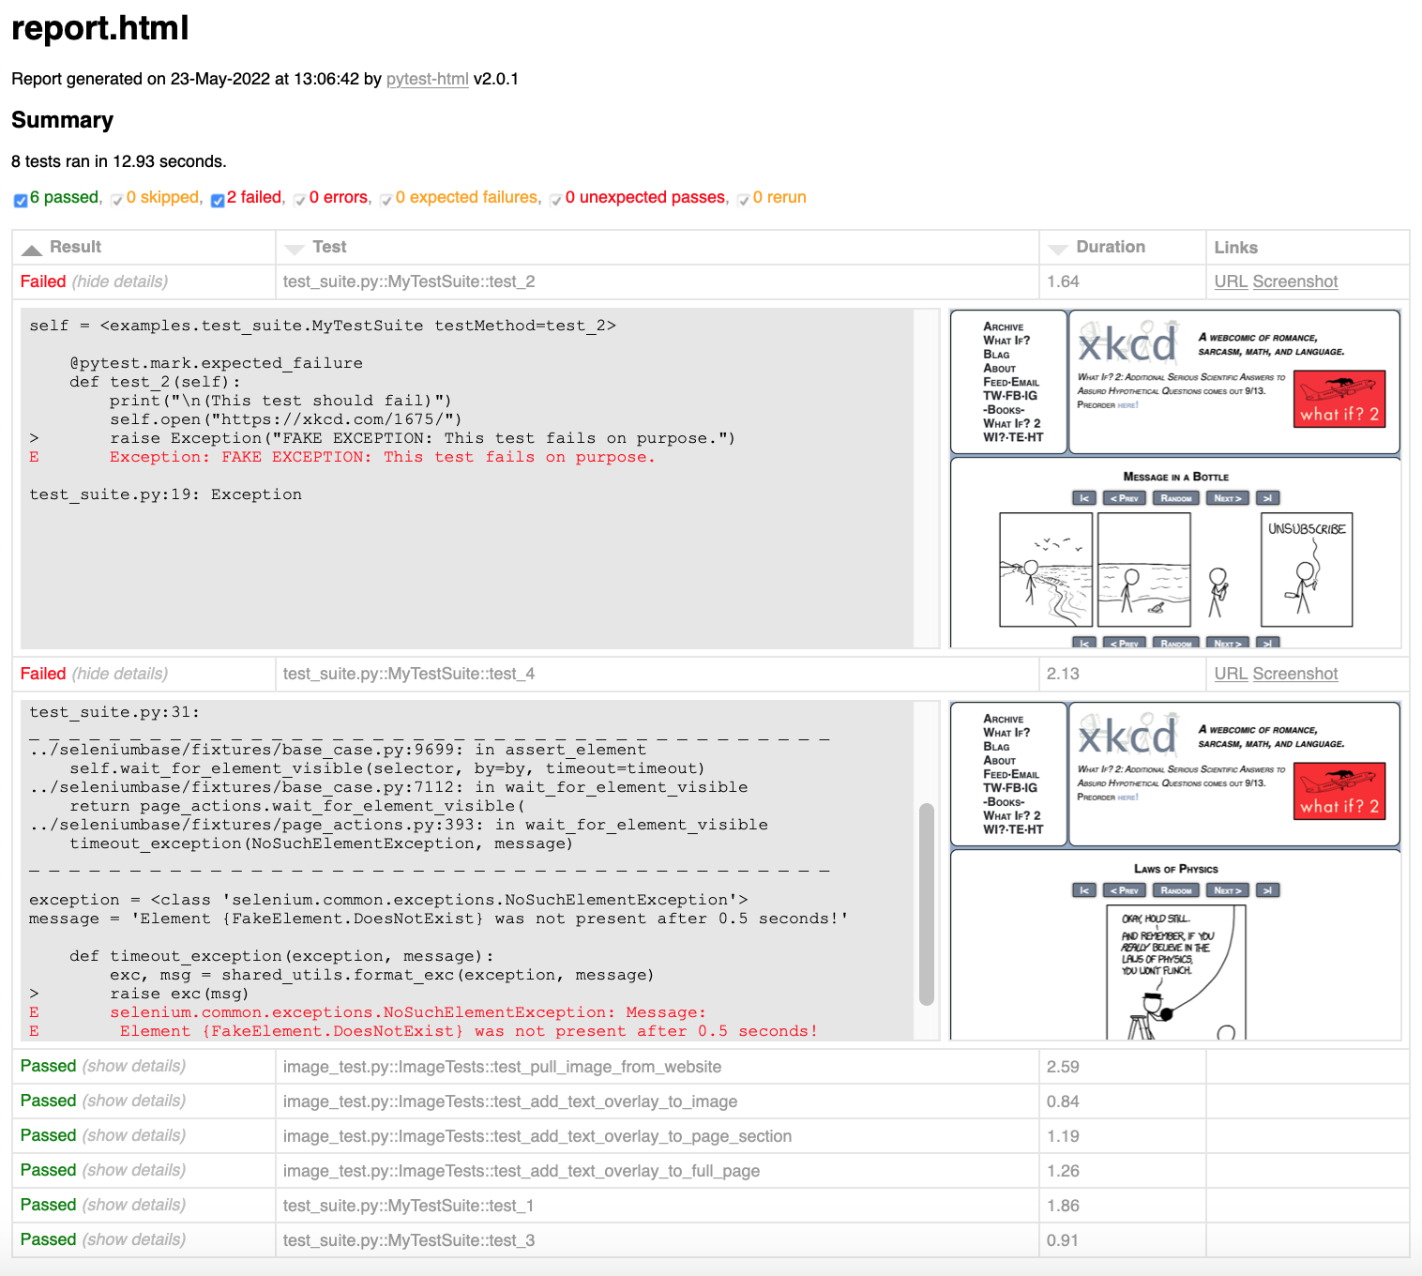Click the first-comic button in the Laws of Physics screenshot

coord(1084,889)
